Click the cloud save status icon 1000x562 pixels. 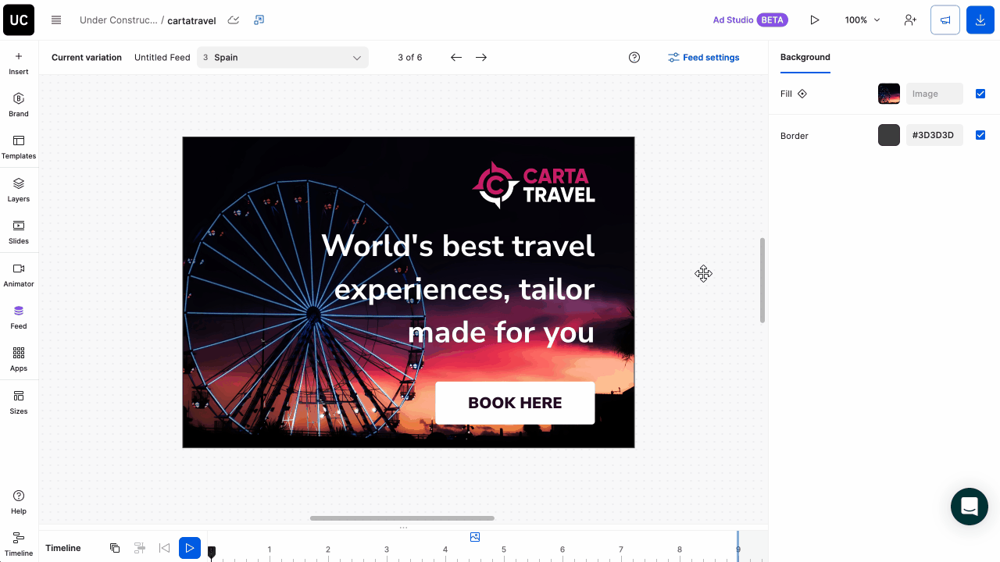(233, 20)
